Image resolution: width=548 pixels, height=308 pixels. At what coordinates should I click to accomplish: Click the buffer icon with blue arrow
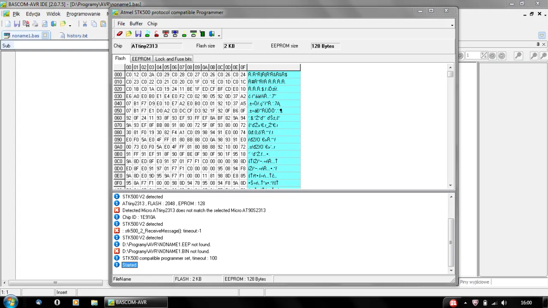175,34
